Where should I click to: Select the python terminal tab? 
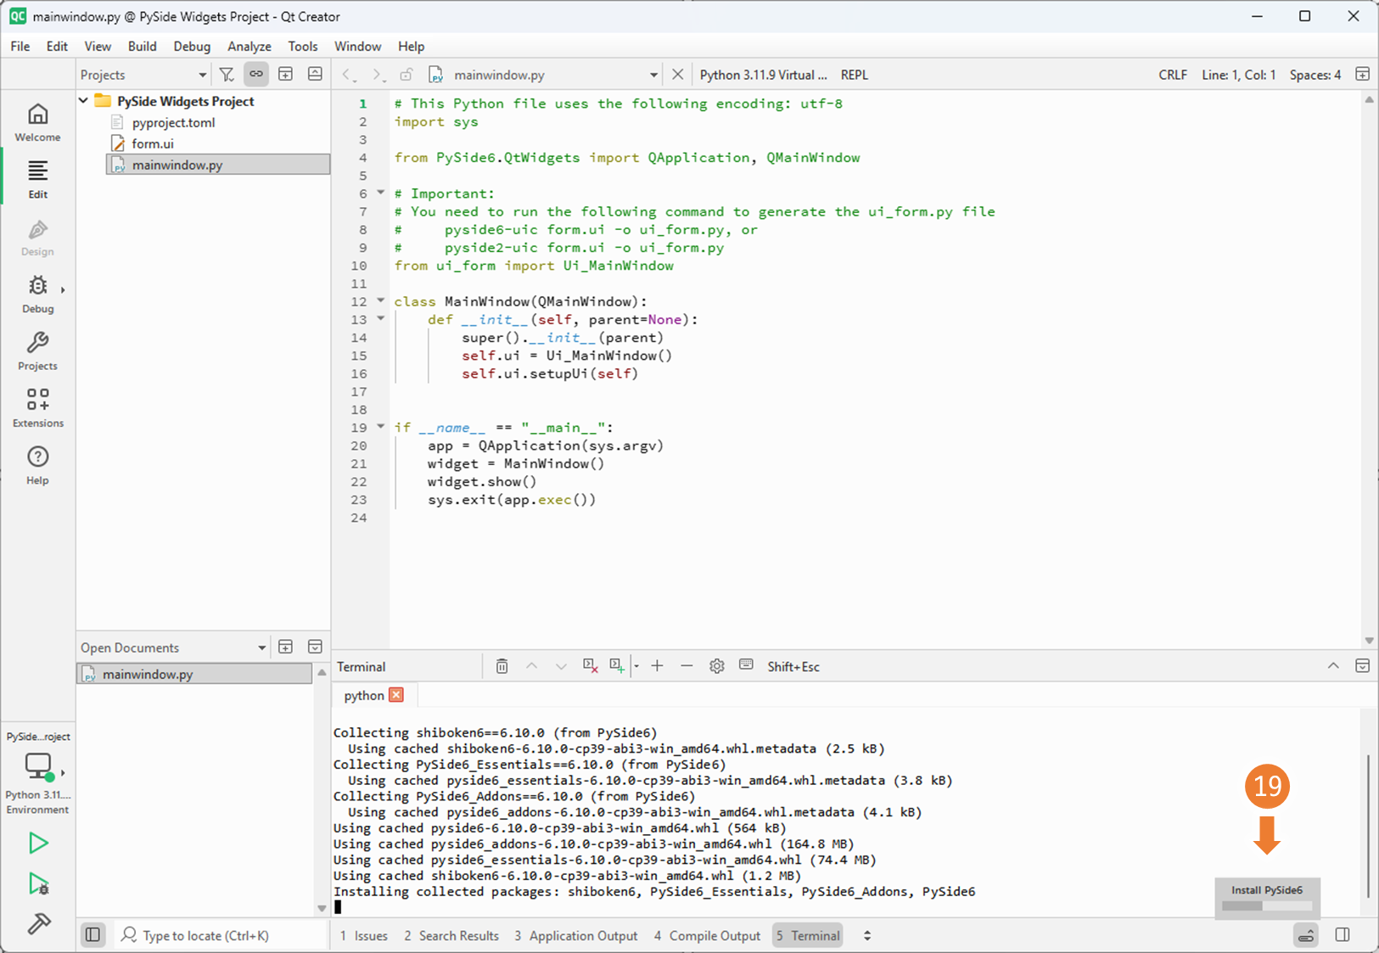point(364,695)
